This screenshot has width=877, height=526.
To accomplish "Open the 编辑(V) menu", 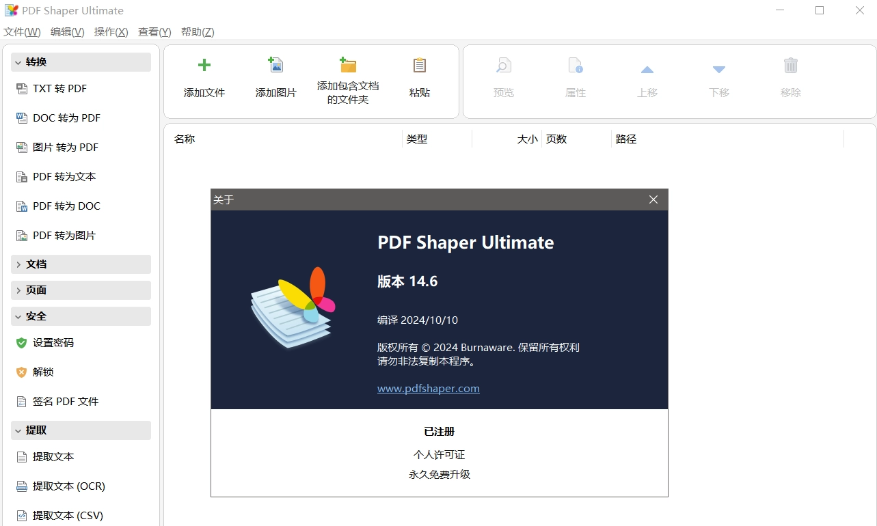I will (68, 32).
